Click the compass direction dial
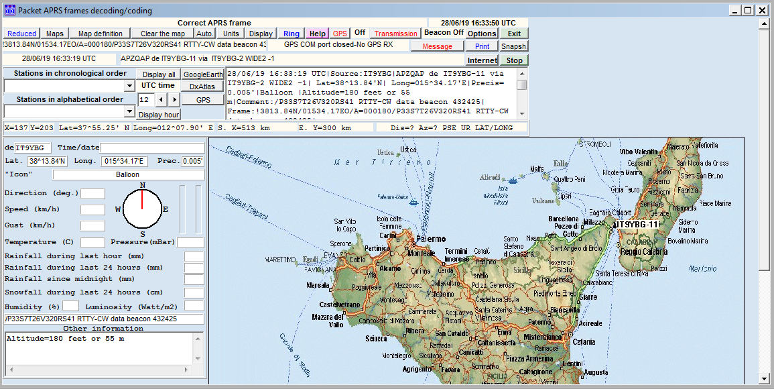The width and height of the screenshot is (774, 389). pyautogui.click(x=142, y=209)
